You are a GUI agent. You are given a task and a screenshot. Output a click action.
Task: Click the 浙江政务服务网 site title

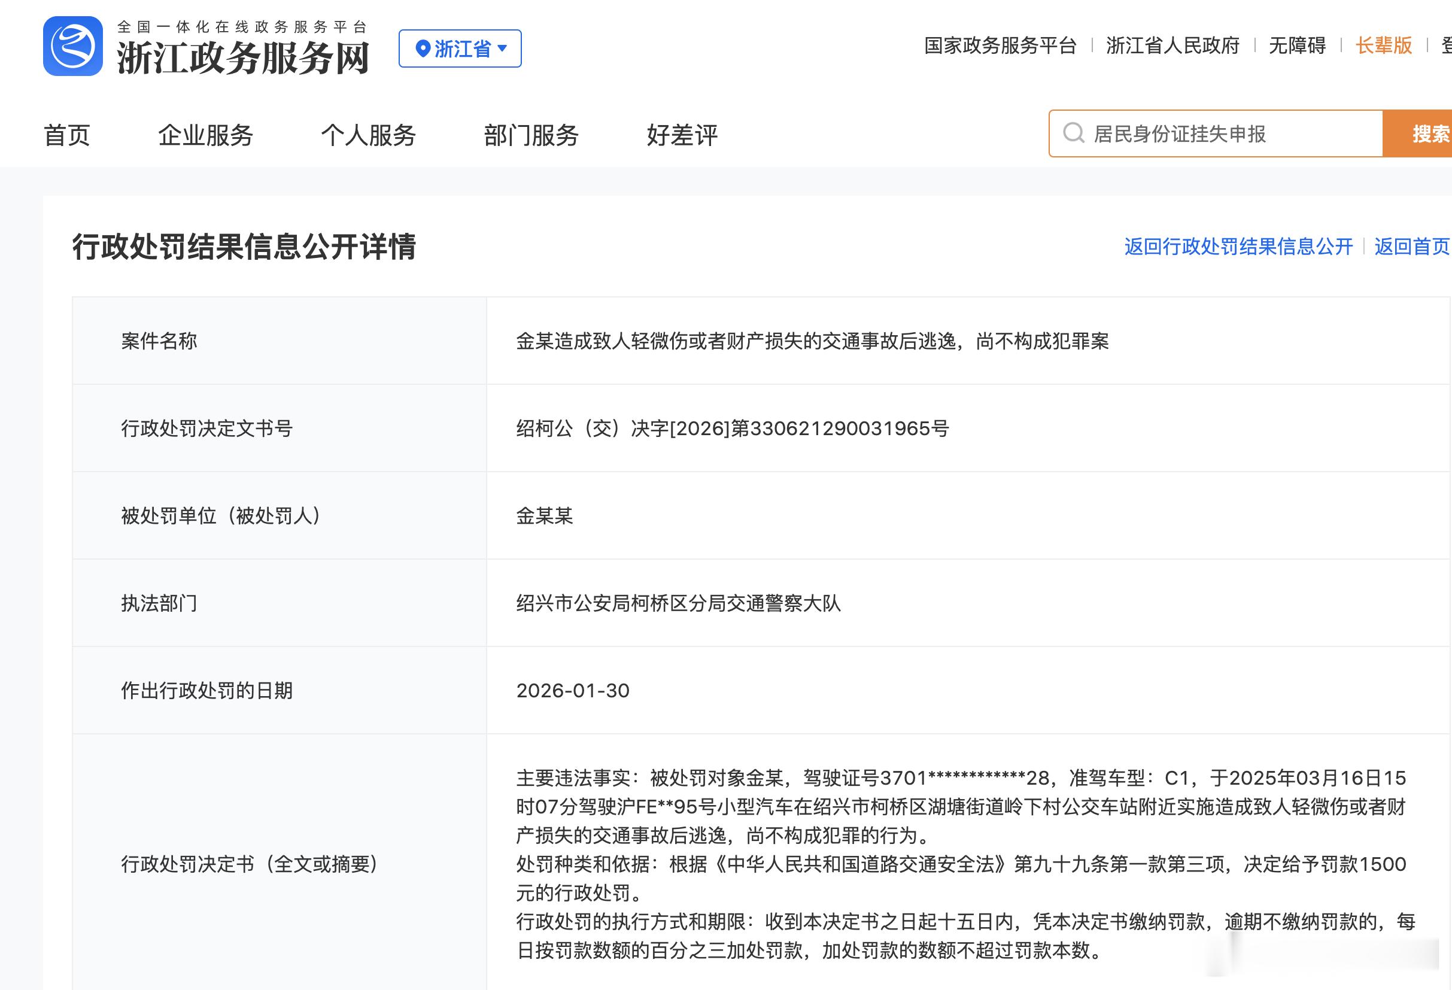click(243, 58)
